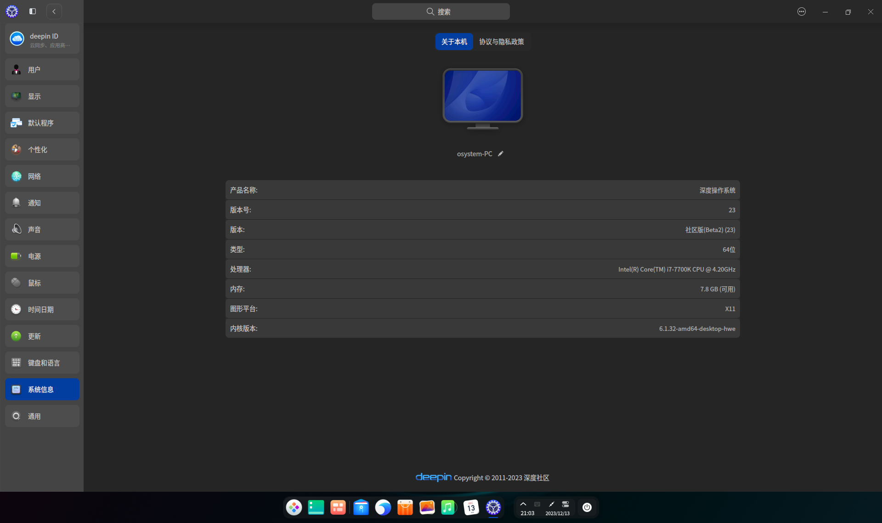Open the tray network plug icon
Viewport: 882px width, 523px height.
(x=552, y=504)
